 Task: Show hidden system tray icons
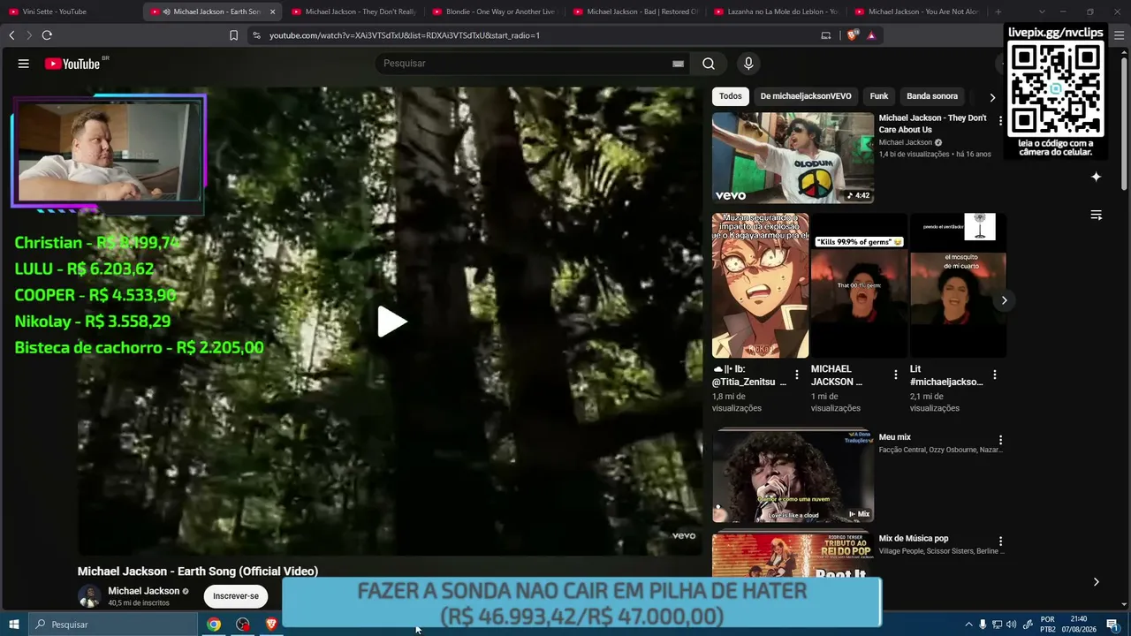968,625
